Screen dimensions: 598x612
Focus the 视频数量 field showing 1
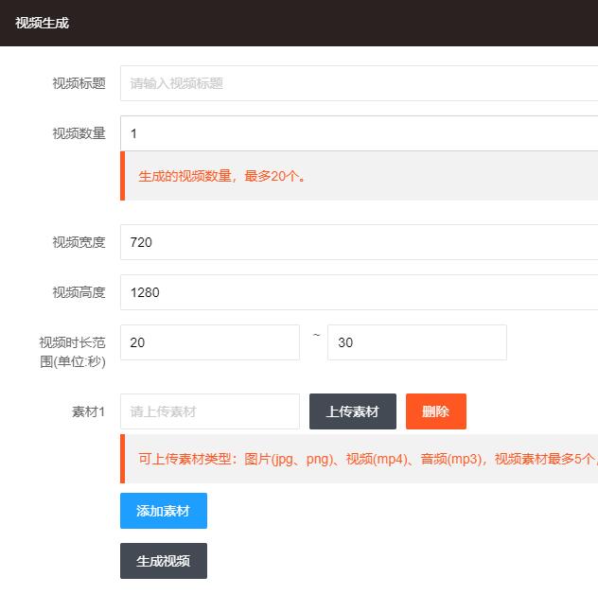pos(360,133)
